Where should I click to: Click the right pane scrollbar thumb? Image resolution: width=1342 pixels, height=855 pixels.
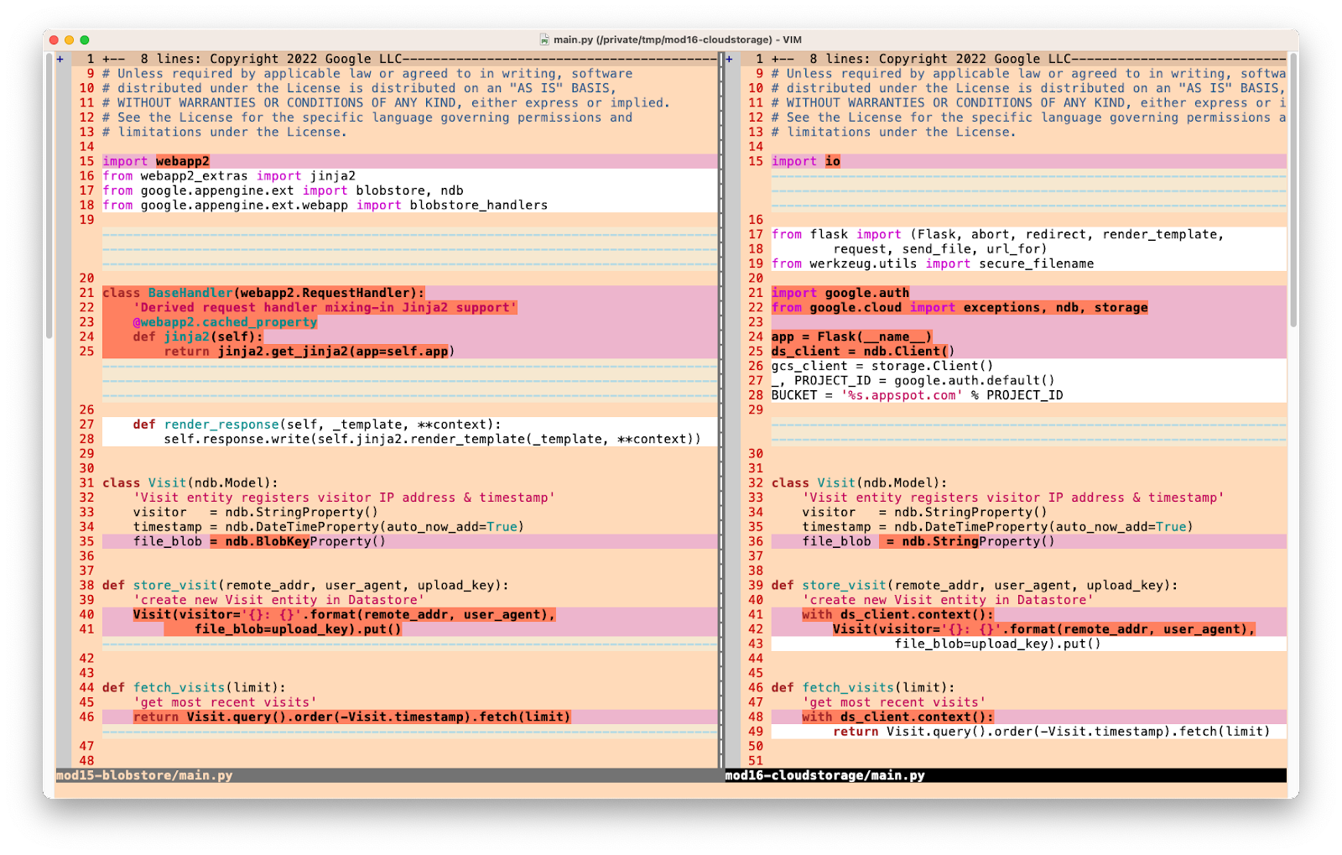(x=1293, y=189)
